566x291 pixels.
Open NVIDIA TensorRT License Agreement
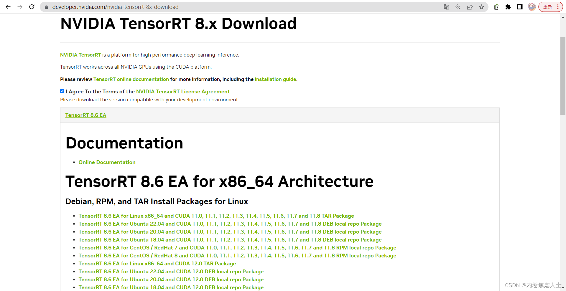(183, 92)
